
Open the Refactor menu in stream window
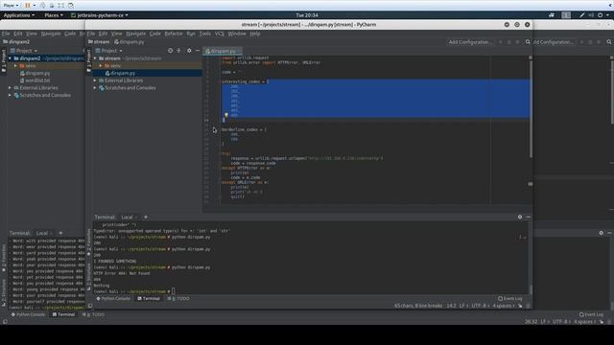pos(174,34)
